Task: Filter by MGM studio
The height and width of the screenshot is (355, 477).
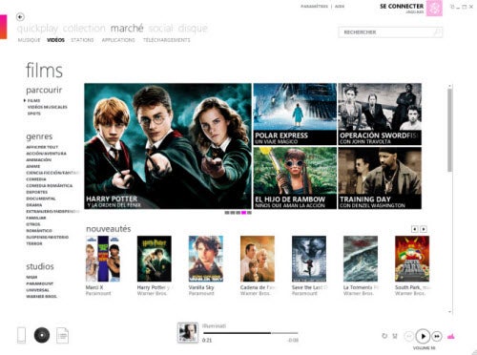Action: tap(31, 278)
